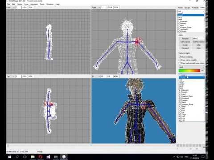
Task: Open the notification center icon
Action: pos(203,157)
